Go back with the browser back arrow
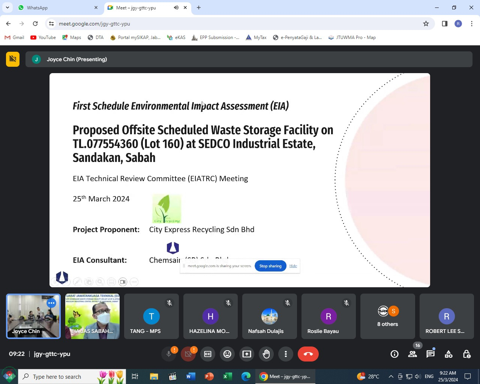The height and width of the screenshot is (384, 480). [8, 24]
